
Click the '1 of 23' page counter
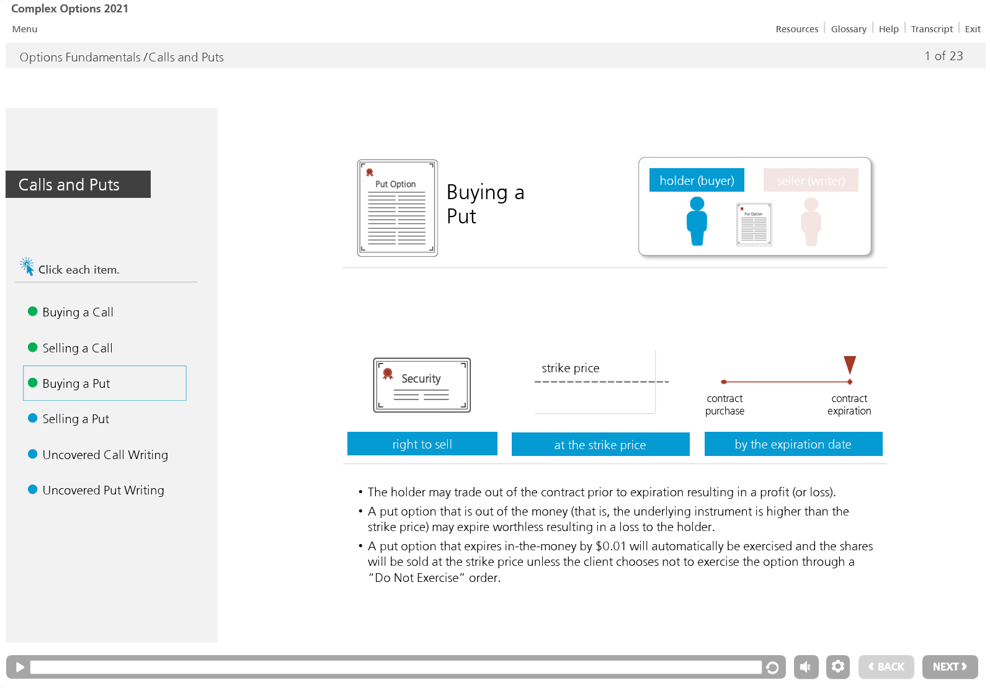tap(943, 56)
